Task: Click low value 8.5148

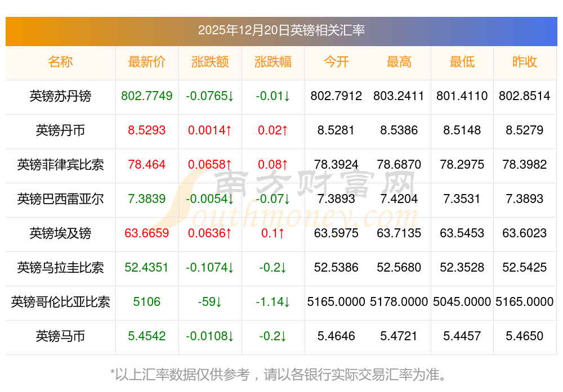Action: [462, 130]
